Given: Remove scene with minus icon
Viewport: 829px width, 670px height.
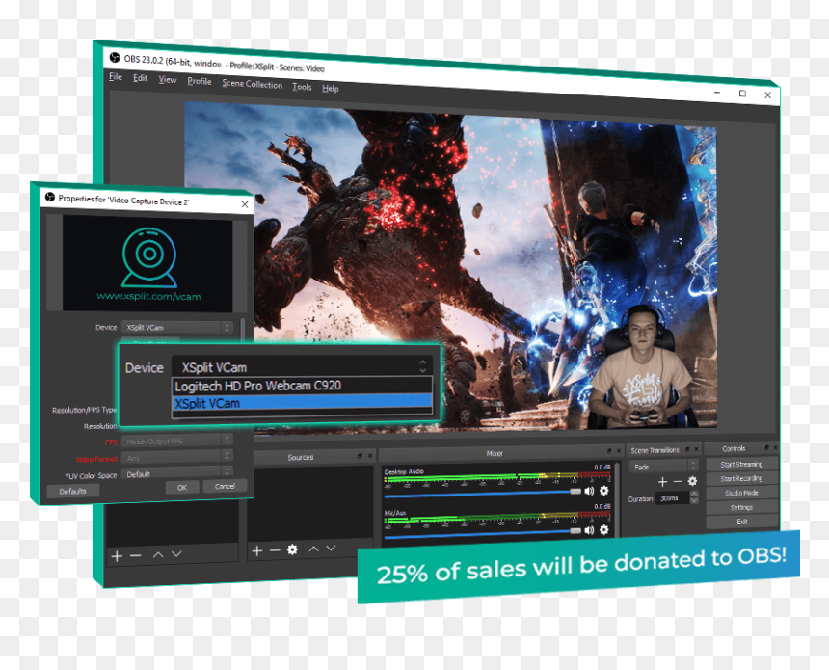Looking at the screenshot, I should click(x=135, y=556).
